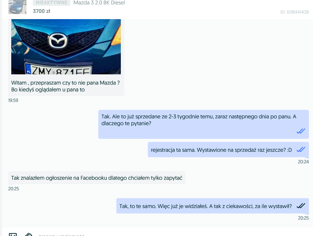Open the Mazda front grille photo in chat
Screen dimensions: 313x236
click(x=66, y=47)
